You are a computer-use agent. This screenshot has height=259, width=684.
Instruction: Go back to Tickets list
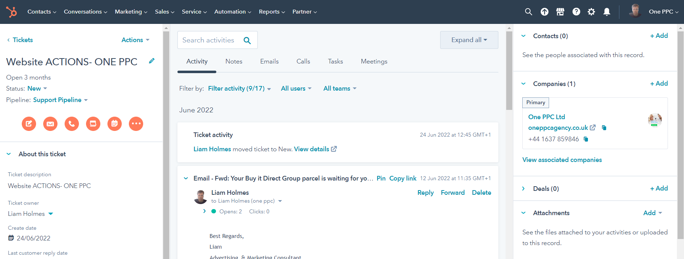point(20,40)
